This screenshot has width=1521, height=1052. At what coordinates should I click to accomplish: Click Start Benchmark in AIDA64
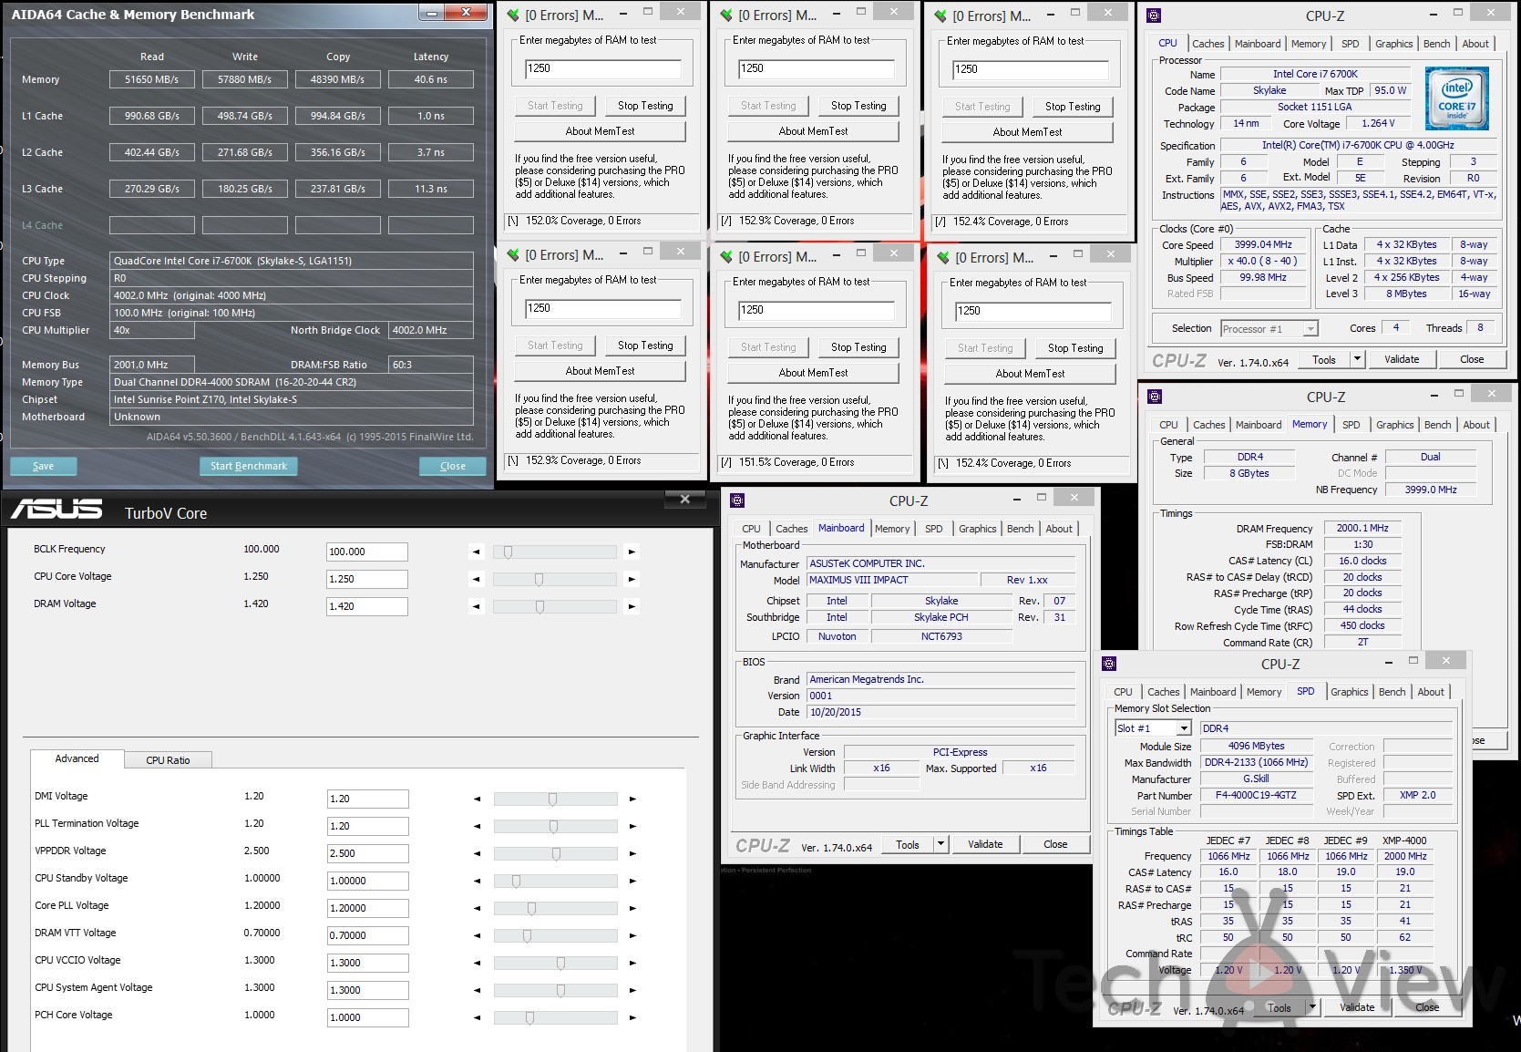pyautogui.click(x=248, y=466)
